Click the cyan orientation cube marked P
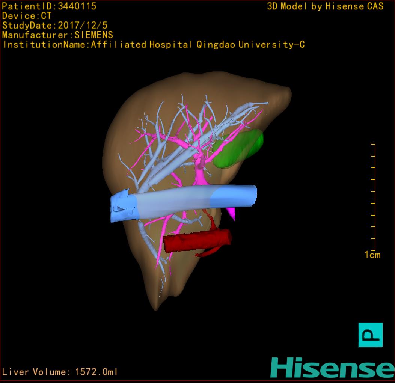Image resolution: width=395 pixels, height=383 pixels. tap(370, 335)
